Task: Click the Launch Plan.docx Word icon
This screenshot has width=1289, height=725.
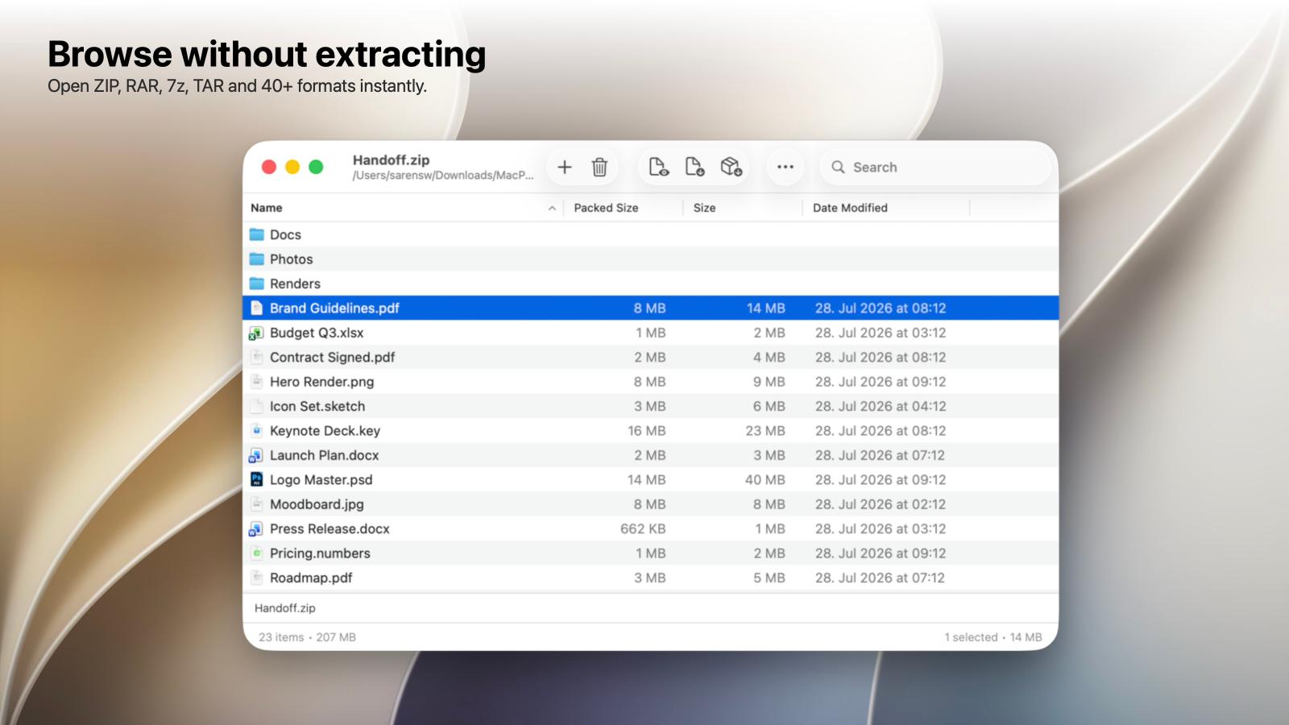Action: click(x=256, y=455)
